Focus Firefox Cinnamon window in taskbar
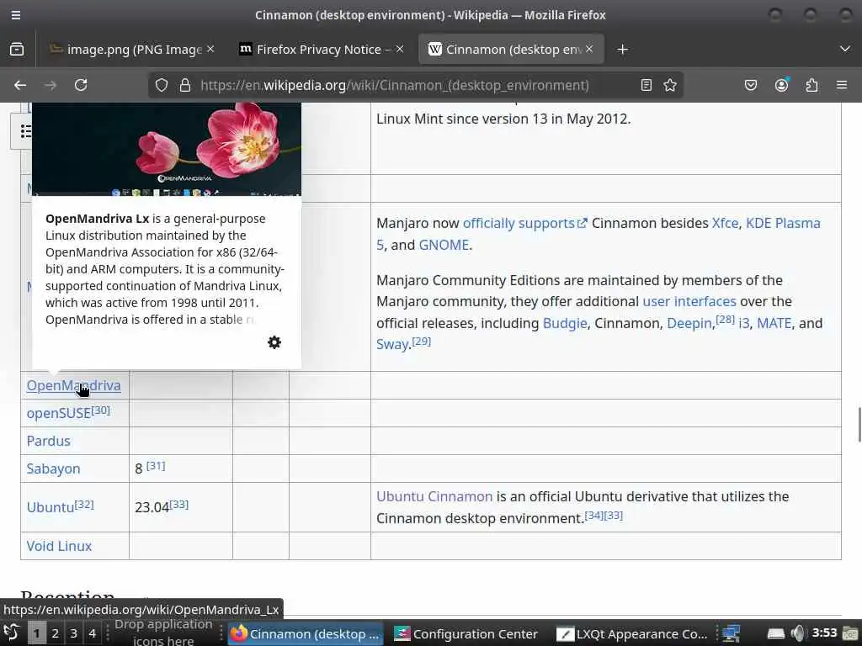Image resolution: width=862 pixels, height=646 pixels. point(306,634)
